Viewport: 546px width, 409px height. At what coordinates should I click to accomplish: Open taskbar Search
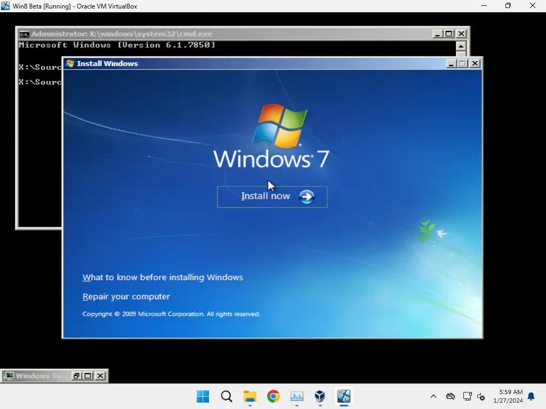pyautogui.click(x=226, y=396)
